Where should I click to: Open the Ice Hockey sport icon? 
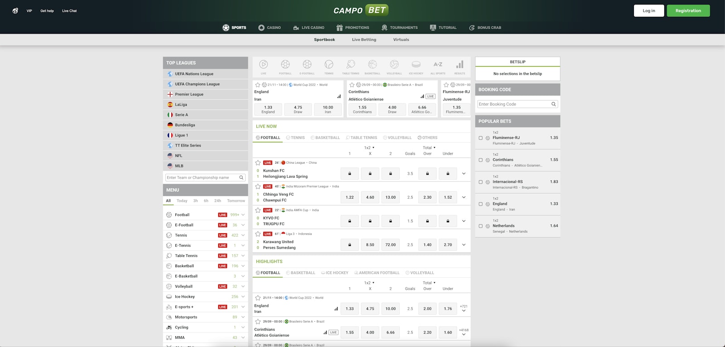416,65
